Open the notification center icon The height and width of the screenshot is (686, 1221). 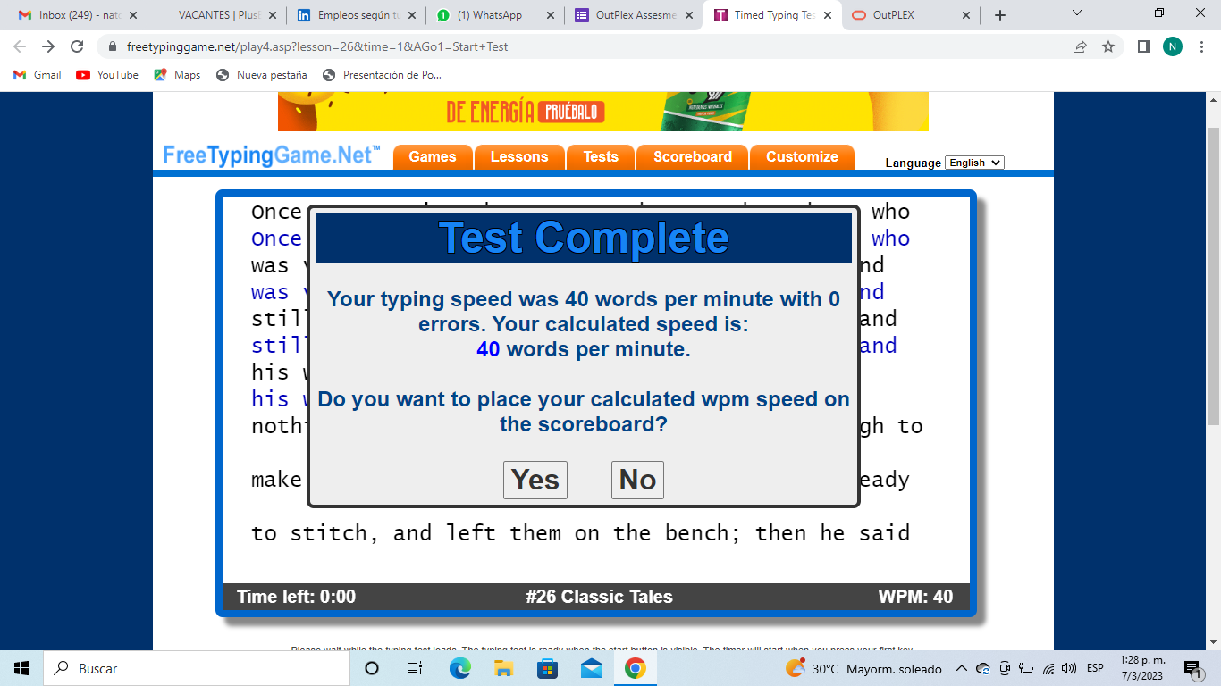tap(1192, 668)
